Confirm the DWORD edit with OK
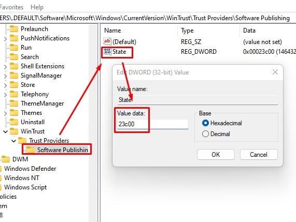The image size is (296, 222). tap(216, 155)
